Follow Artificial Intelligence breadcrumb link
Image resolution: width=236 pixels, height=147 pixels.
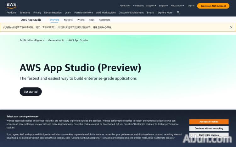32,40
